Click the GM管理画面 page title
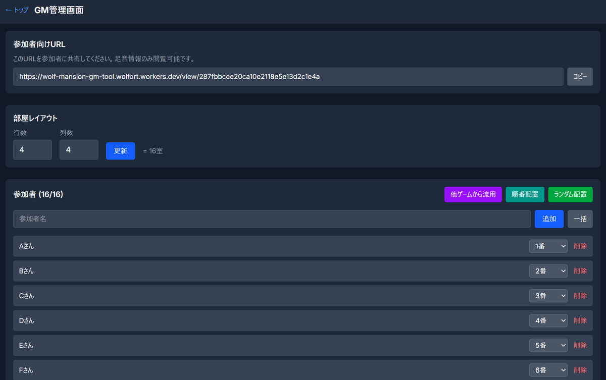The height and width of the screenshot is (380, 606). (59, 10)
